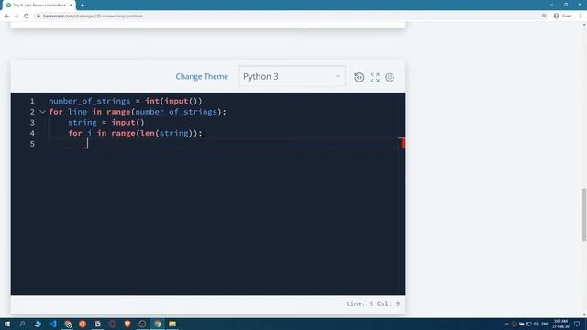Screen dimensions: 587x330
Task: Click the browser forward arrow
Action: click(x=17, y=16)
